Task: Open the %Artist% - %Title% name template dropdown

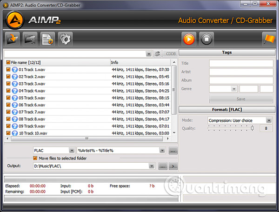Action: [162, 151]
